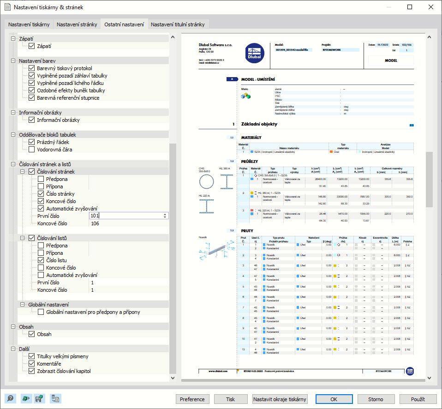Viewport: 442px width, 409px height.
Task: Click the settings list vertical scrollbar thumb
Action: click(x=173, y=258)
